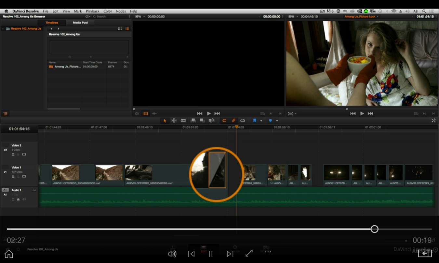The width and height of the screenshot is (439, 263).
Task: Expand the Resolve 102_Among Us bin
Action: click(3, 29)
